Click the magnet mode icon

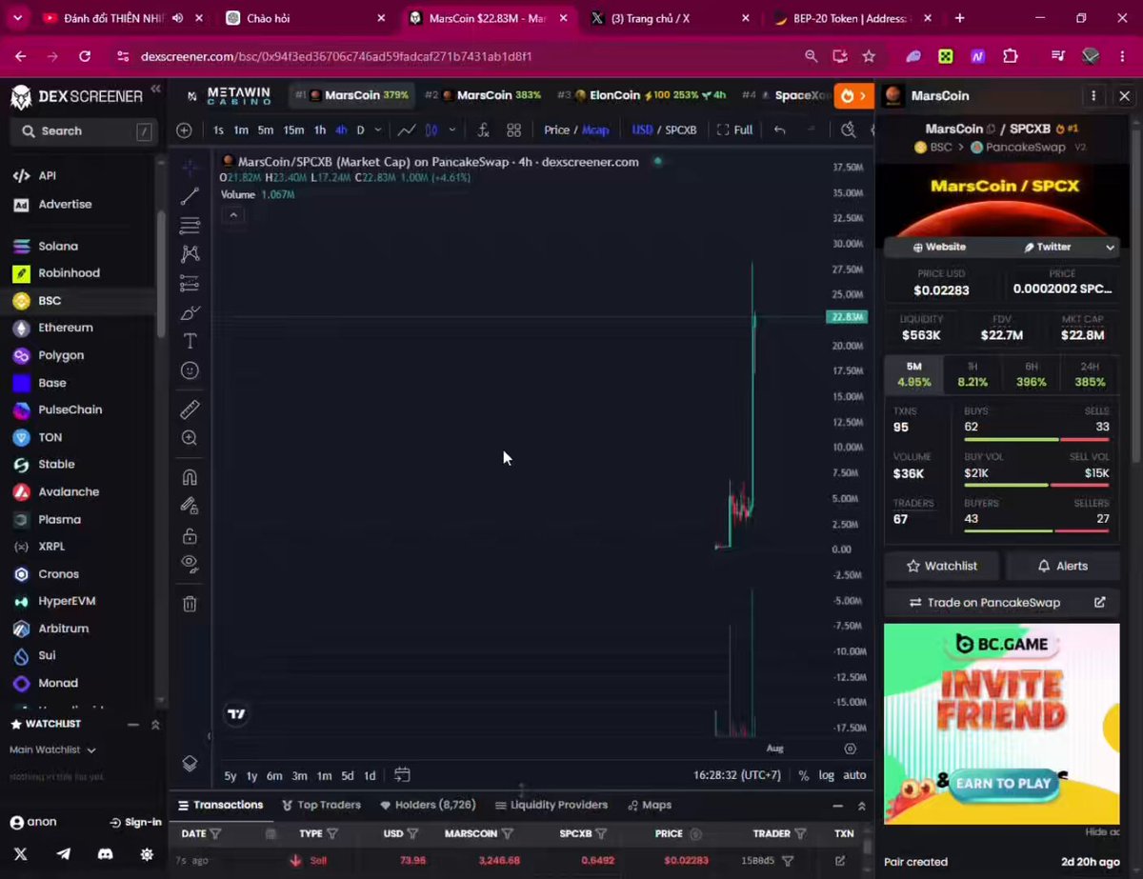tap(190, 478)
